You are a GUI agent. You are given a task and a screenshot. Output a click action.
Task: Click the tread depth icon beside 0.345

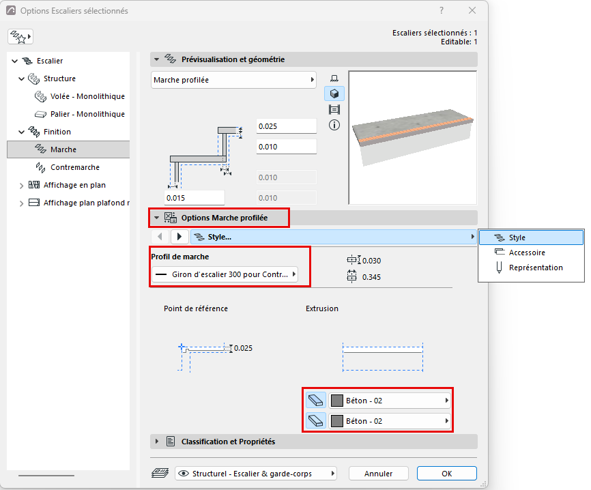[351, 276]
